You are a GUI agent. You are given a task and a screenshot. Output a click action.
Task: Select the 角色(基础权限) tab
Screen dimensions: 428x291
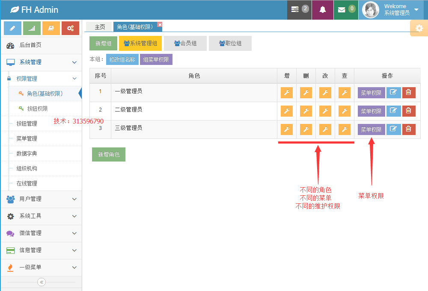[135, 27]
